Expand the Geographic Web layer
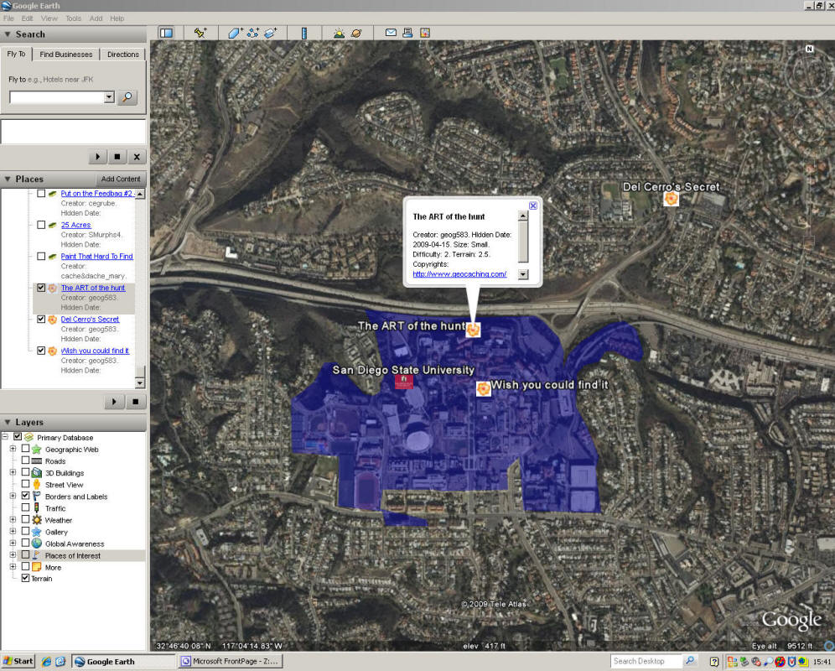The width and height of the screenshot is (835, 671). pos(13,449)
